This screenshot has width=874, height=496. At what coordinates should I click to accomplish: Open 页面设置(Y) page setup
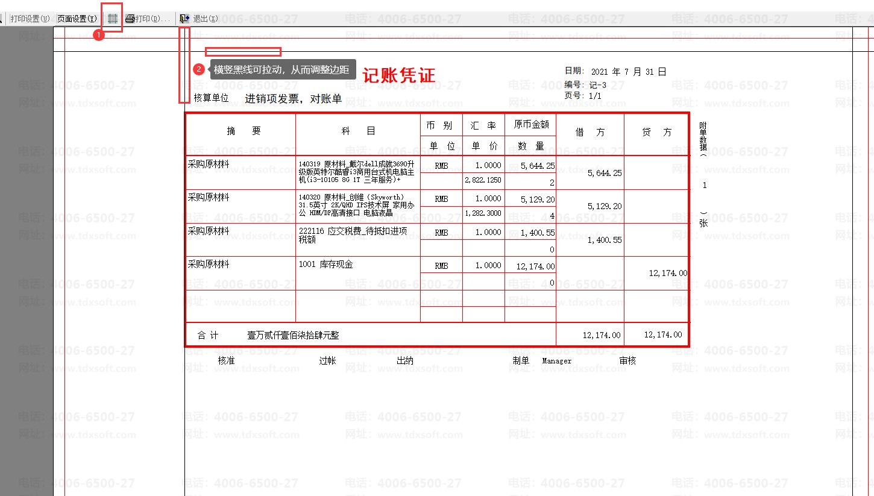77,19
